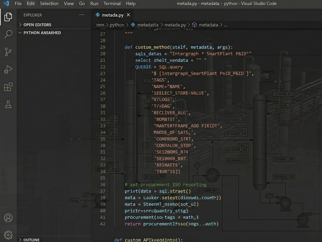Click 'def custom_method' function definition
Viewport: 322px width, 242px height.
click(x=179, y=47)
